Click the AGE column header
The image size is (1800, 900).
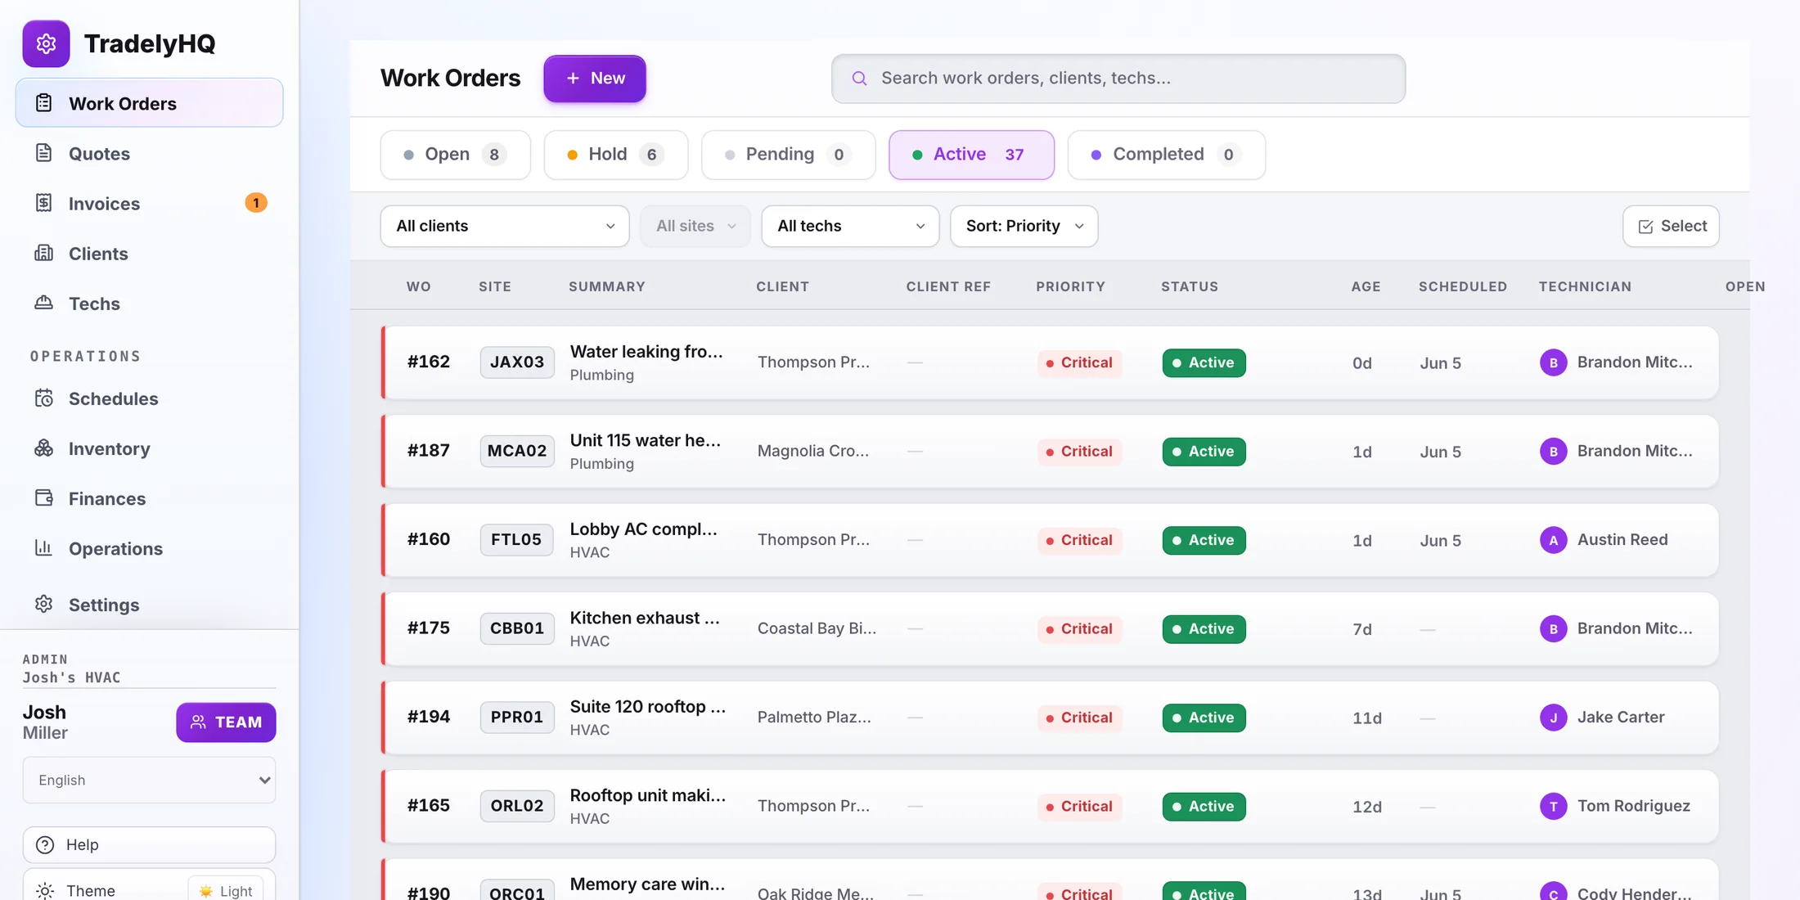coord(1366,286)
